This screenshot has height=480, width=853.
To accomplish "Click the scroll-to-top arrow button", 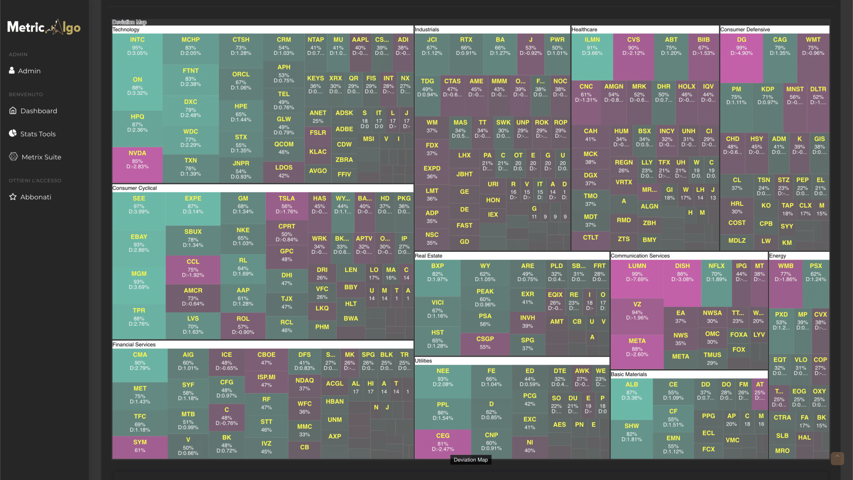I will tap(837, 458).
